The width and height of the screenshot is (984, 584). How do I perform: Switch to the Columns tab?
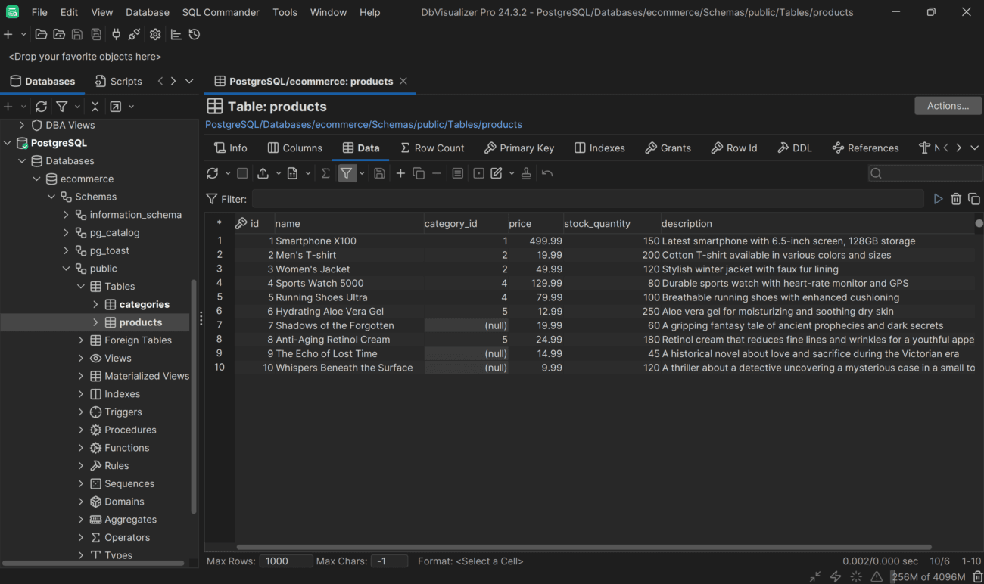[294, 148]
